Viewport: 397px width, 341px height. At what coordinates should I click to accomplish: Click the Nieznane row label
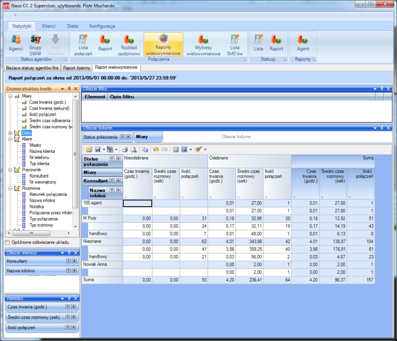92,241
